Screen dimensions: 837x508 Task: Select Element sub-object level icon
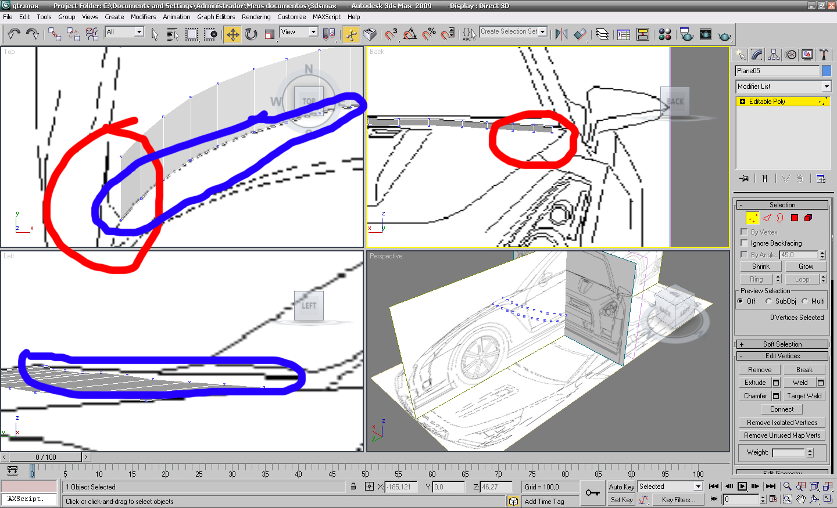point(808,218)
